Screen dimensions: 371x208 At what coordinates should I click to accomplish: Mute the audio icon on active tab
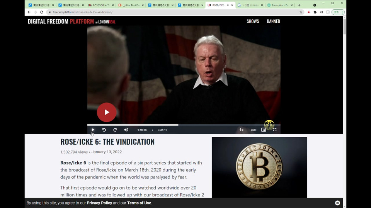click(228, 5)
